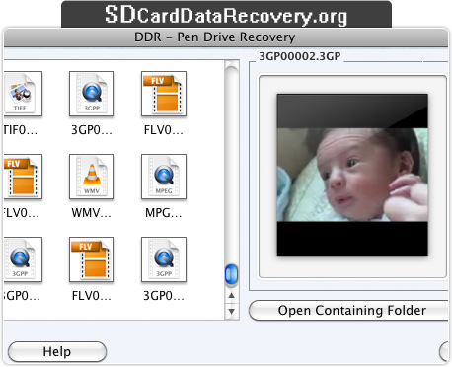Select the partially hidden 3GPP file in the bottom row

(23, 259)
